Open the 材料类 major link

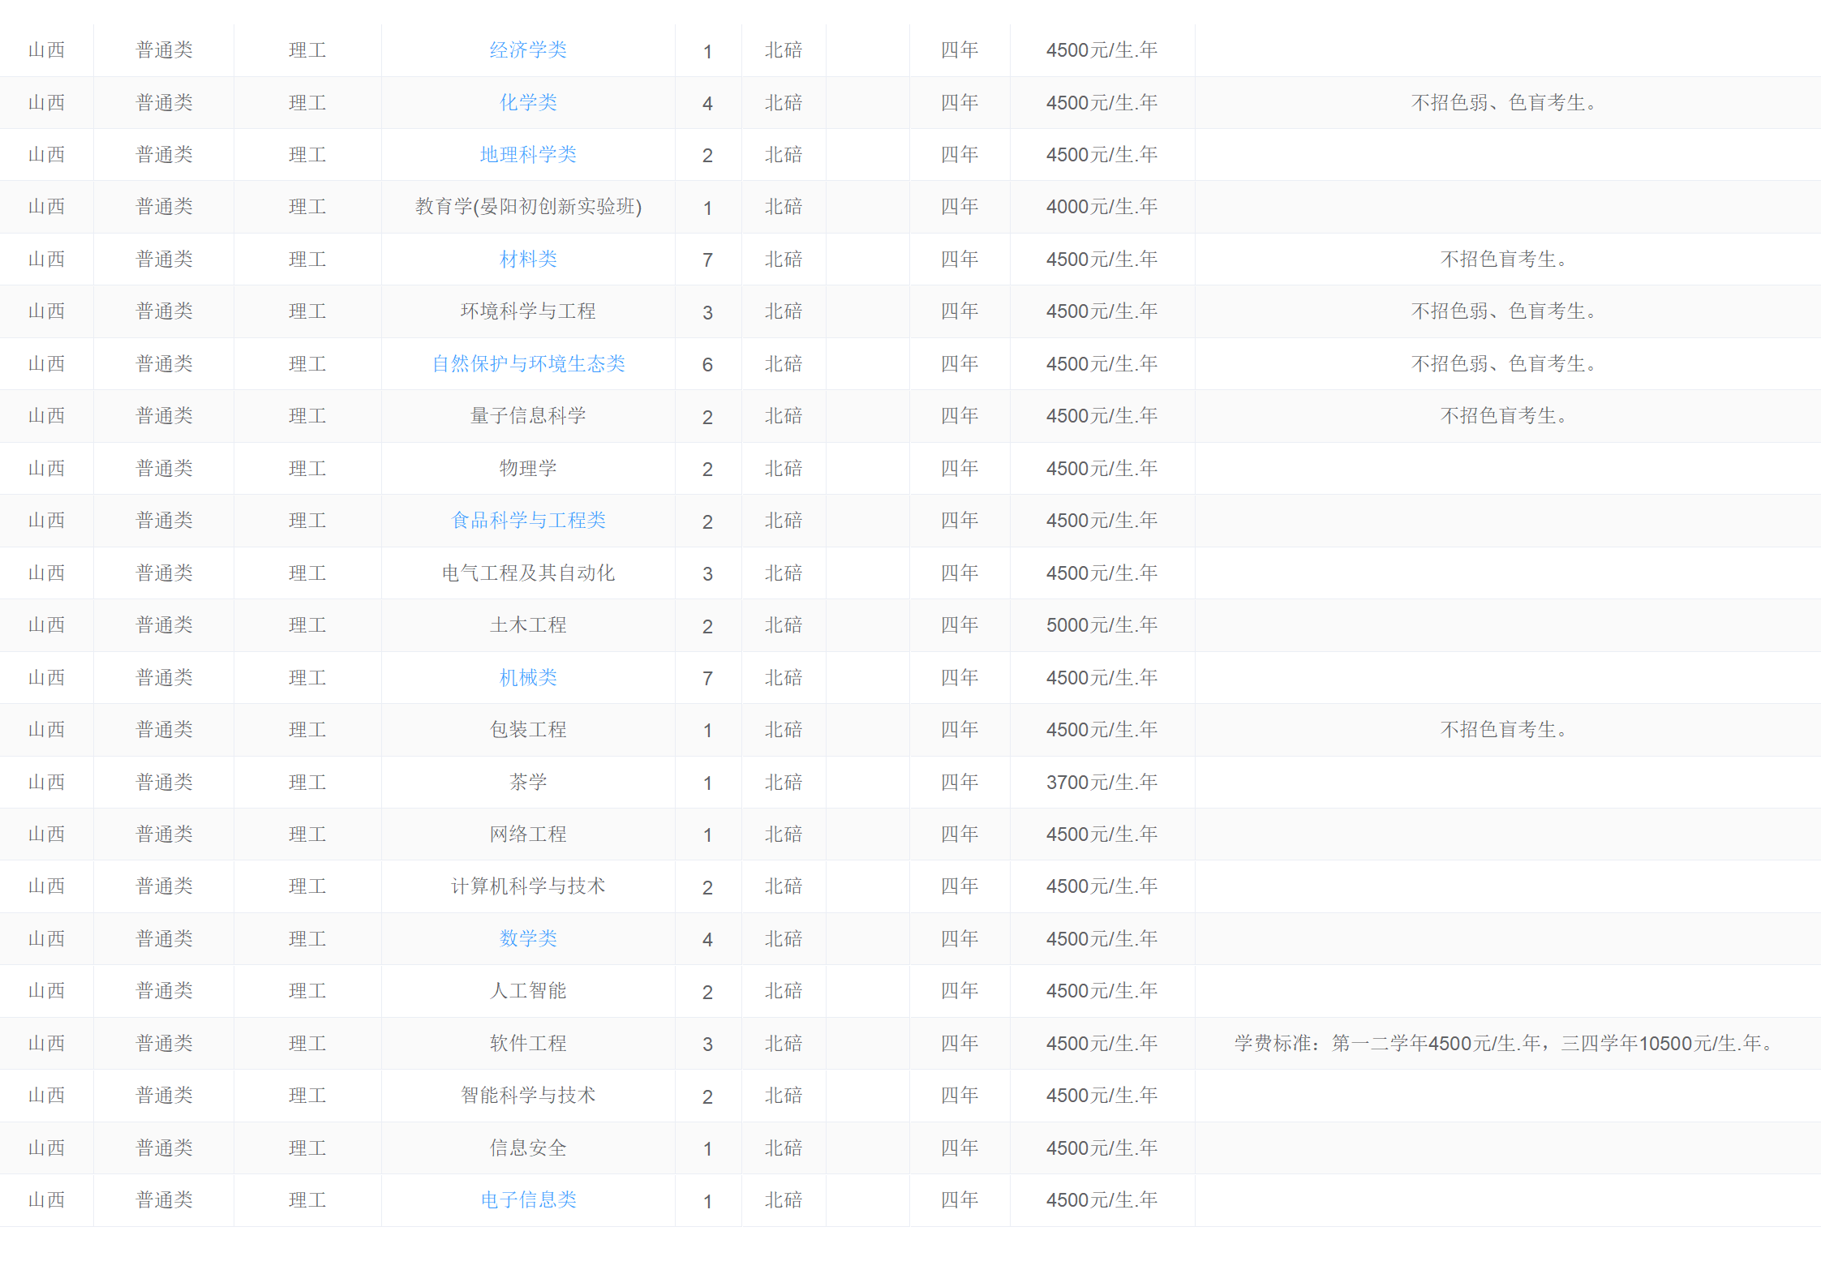click(x=528, y=260)
